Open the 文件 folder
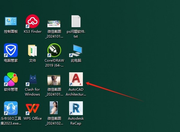Image resolution: width=180 pixels, height=132 pixels. point(32,51)
